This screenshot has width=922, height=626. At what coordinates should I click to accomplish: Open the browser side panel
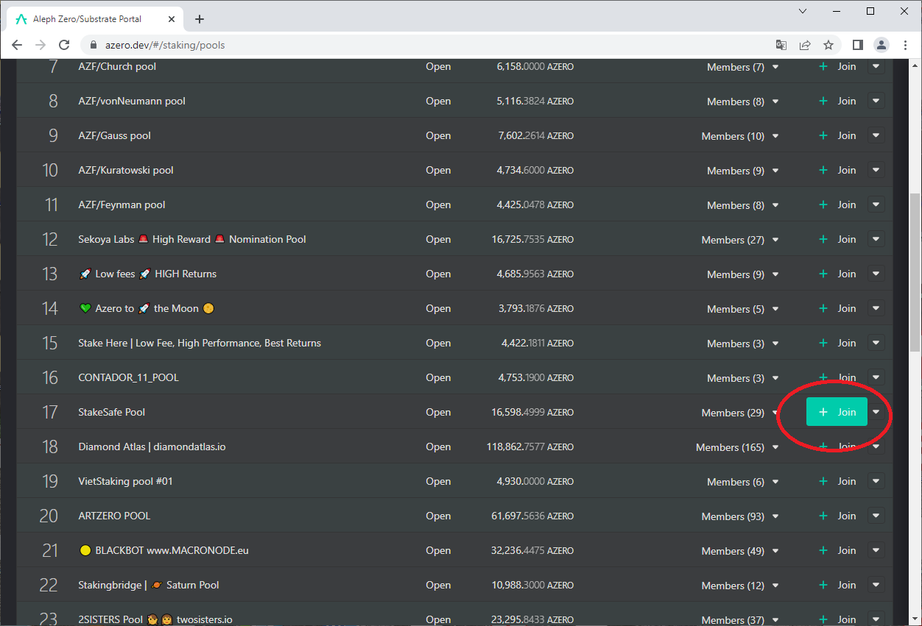coord(857,45)
